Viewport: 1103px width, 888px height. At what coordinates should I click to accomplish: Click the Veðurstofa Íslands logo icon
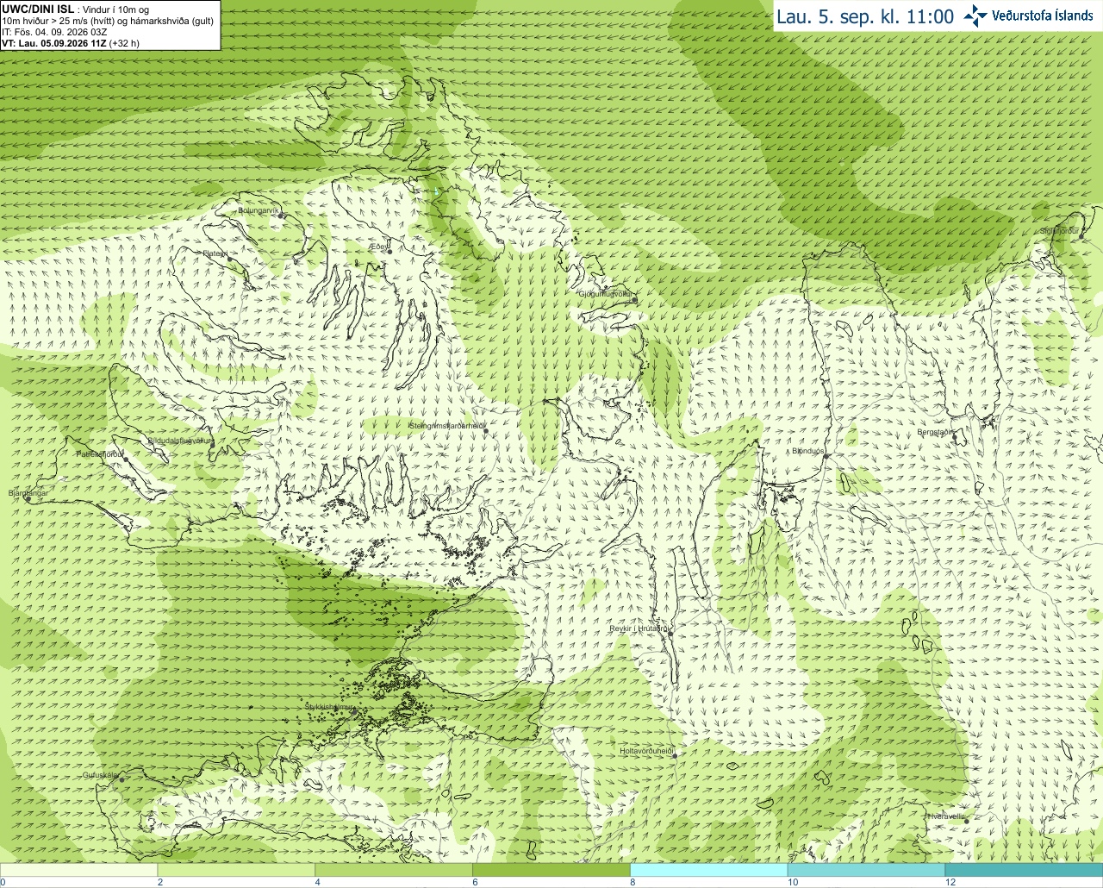point(975,16)
